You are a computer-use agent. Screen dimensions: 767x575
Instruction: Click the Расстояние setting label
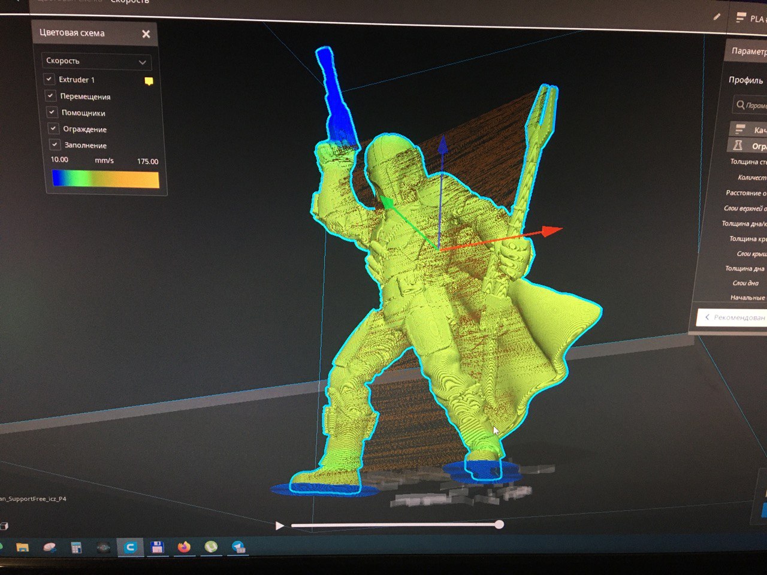[x=745, y=193]
